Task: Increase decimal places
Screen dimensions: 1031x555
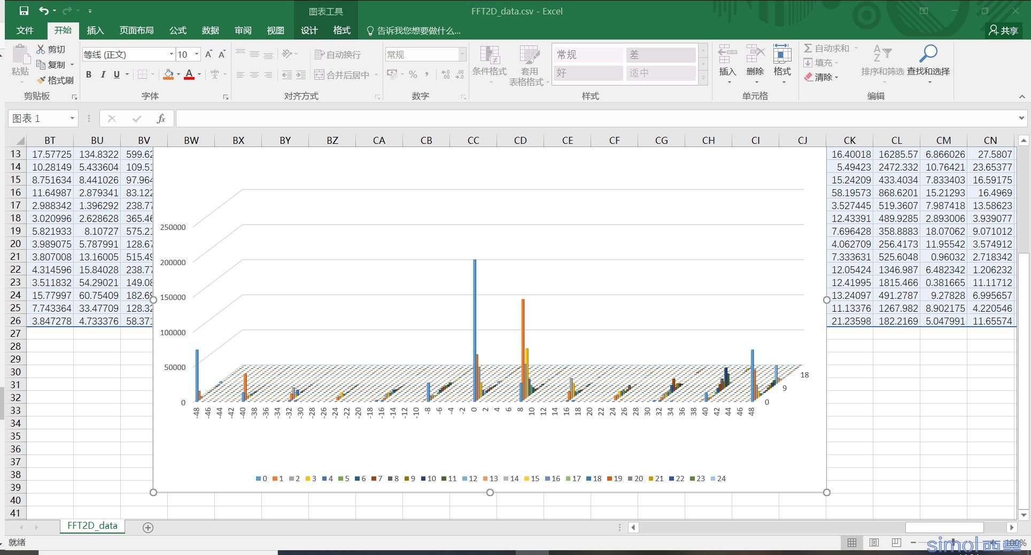Action: pyautogui.click(x=446, y=75)
